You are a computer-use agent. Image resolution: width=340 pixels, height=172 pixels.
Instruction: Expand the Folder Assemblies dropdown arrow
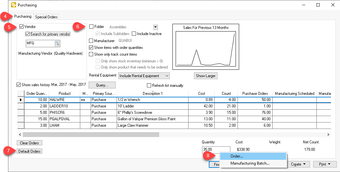[155, 27]
